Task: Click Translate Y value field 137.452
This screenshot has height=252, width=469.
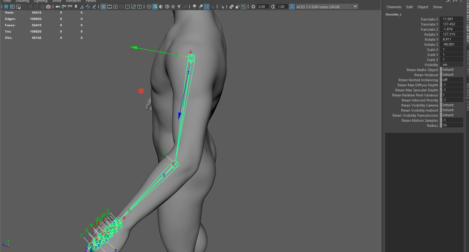Action: click(452, 24)
